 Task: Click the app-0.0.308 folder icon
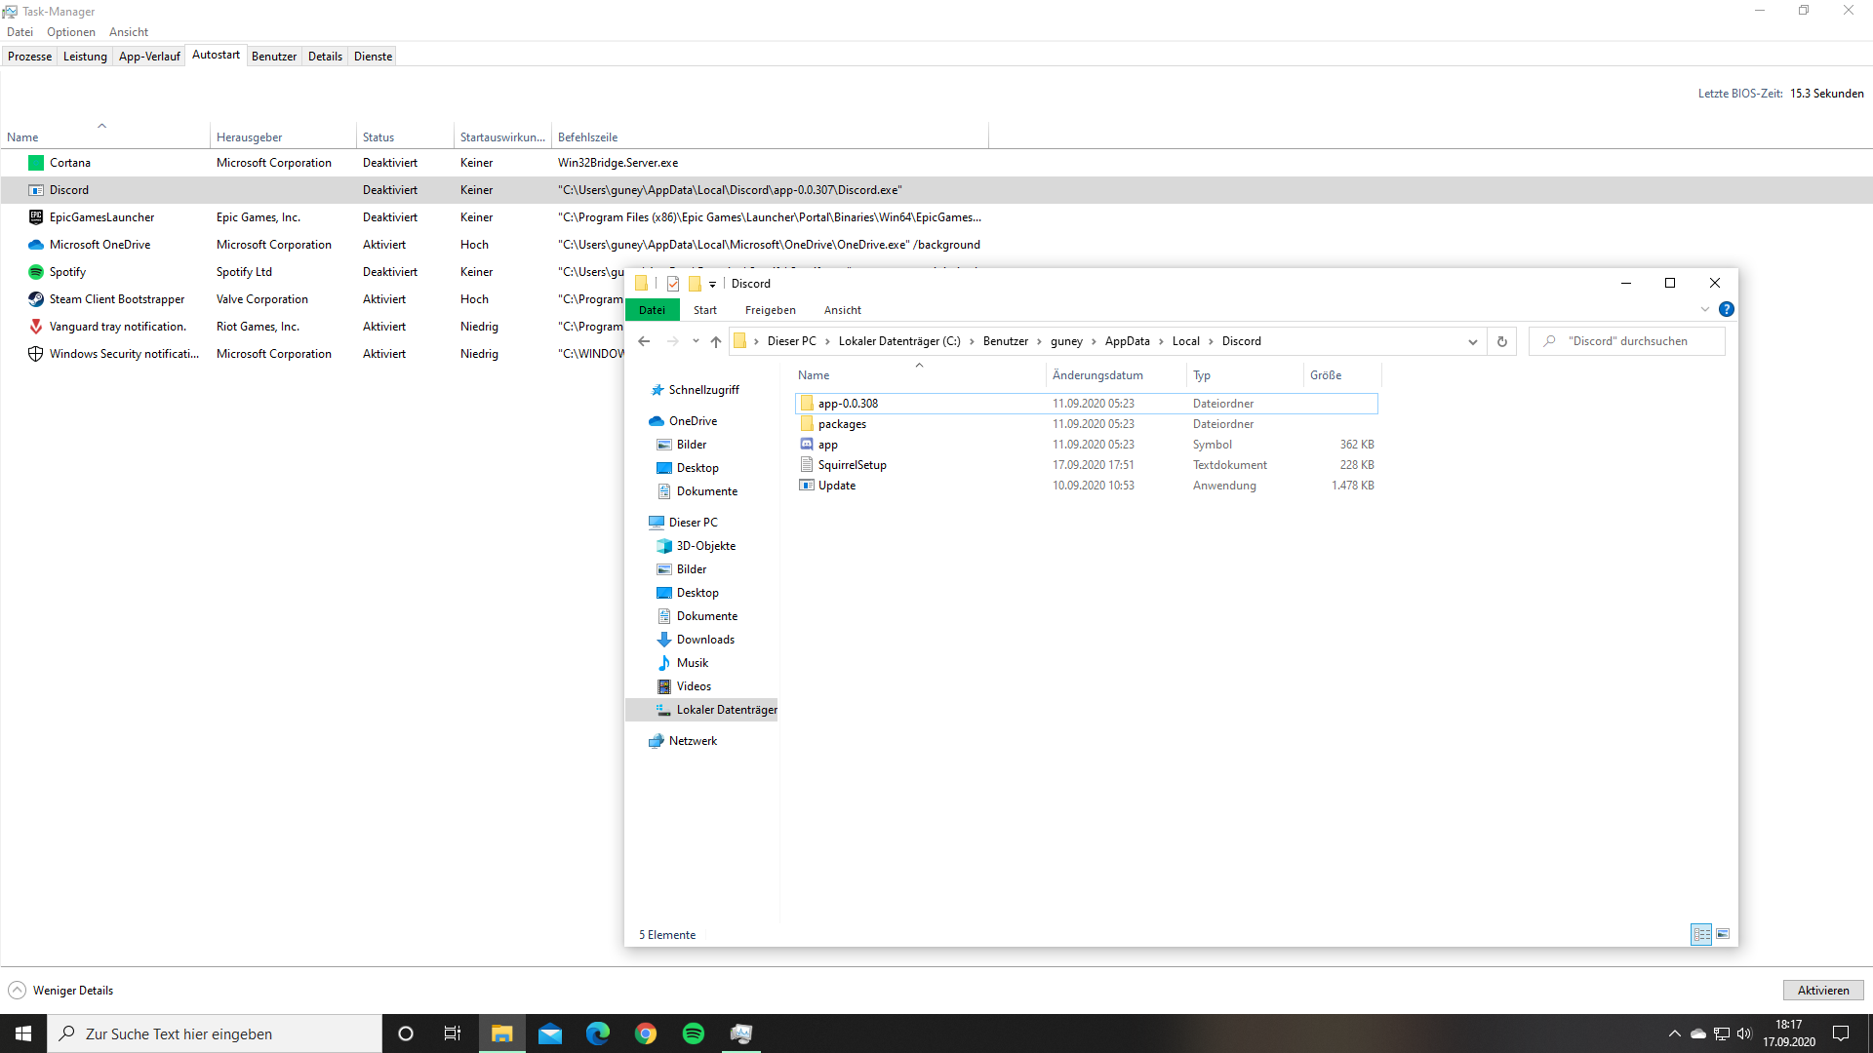[x=807, y=403]
